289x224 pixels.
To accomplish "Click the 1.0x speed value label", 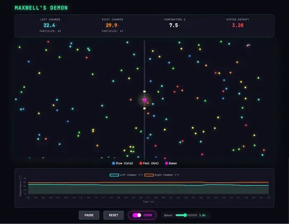I will tap(202, 215).
